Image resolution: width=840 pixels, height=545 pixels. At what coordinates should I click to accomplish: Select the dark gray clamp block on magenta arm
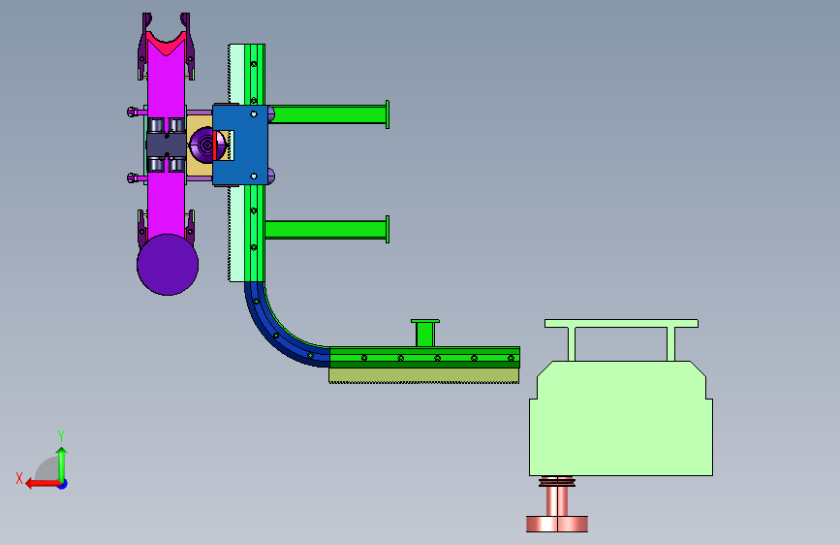(166, 144)
